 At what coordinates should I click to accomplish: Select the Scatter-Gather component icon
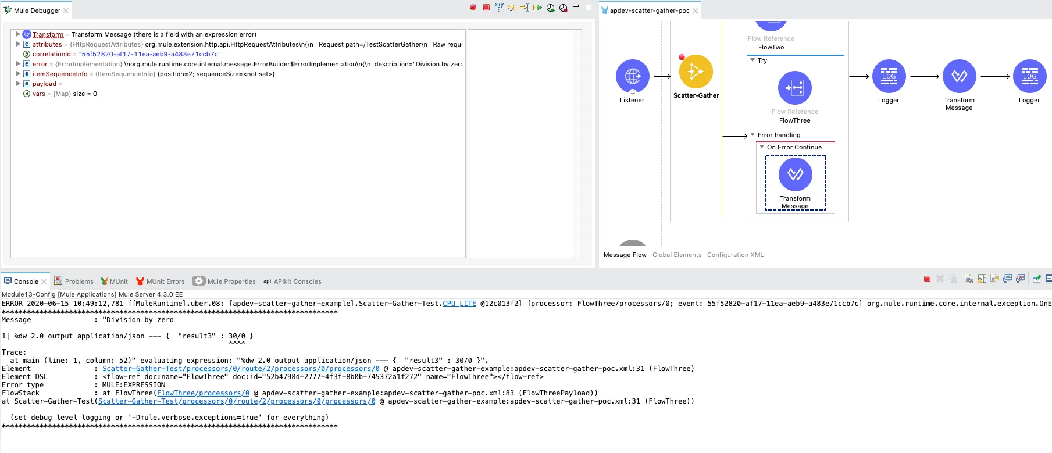point(696,72)
